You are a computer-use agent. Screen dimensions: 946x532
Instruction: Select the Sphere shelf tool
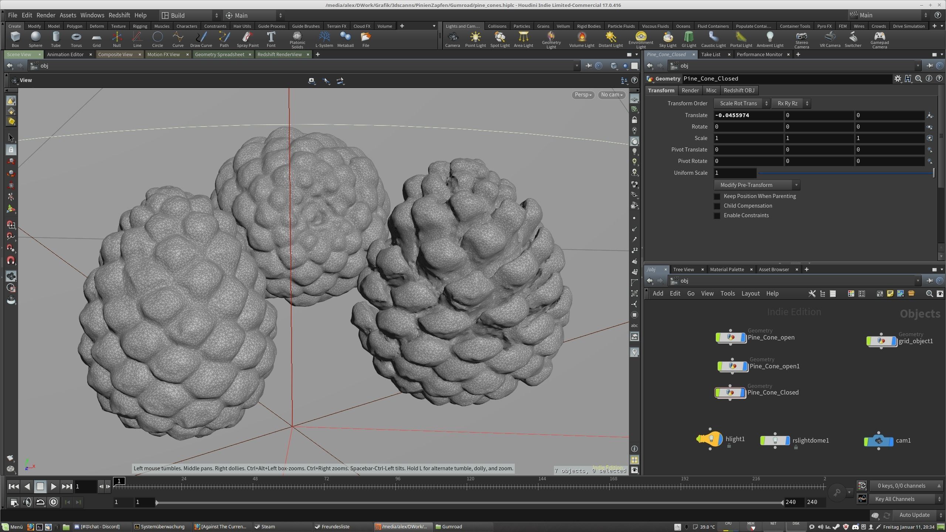(35, 39)
